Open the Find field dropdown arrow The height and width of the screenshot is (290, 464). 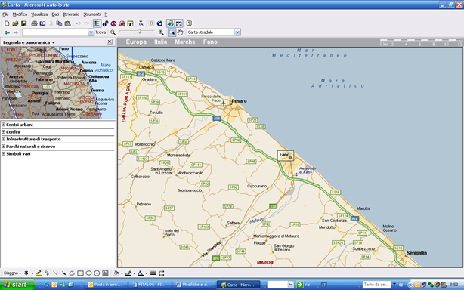91,32
